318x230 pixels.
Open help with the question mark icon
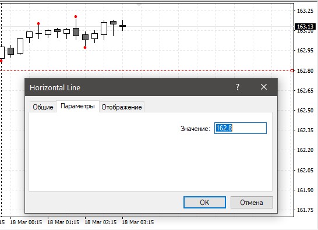pos(238,87)
